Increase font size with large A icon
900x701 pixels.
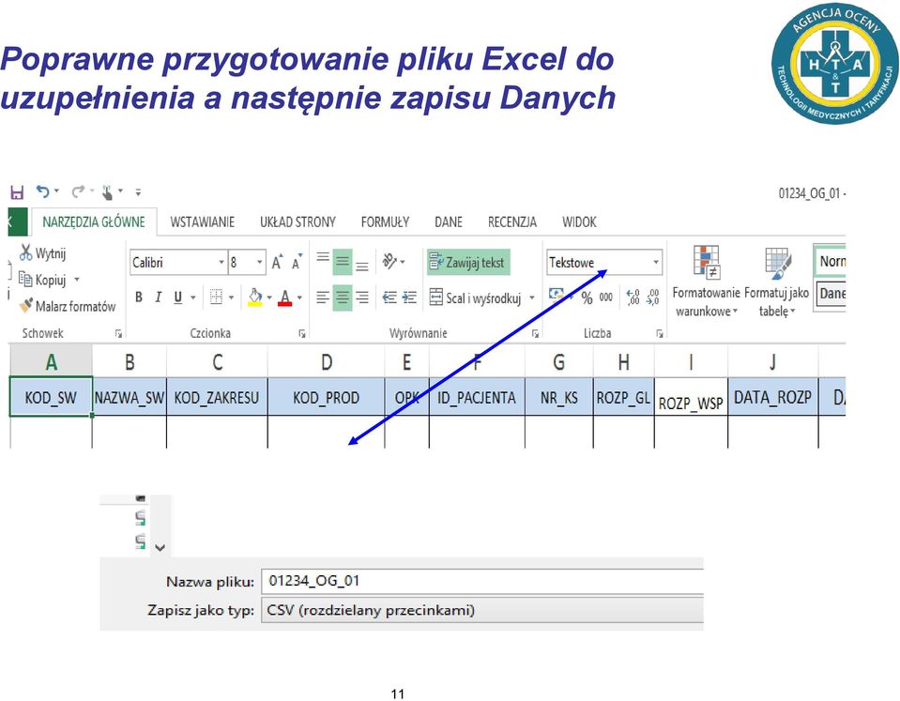point(277,262)
